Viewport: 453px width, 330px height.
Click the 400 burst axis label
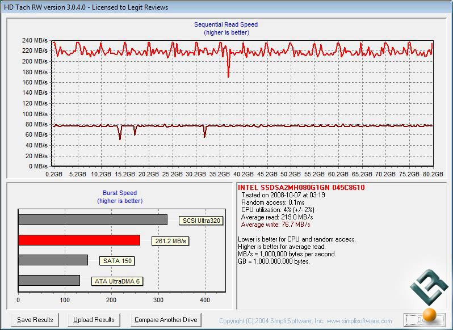pyautogui.click(x=205, y=300)
